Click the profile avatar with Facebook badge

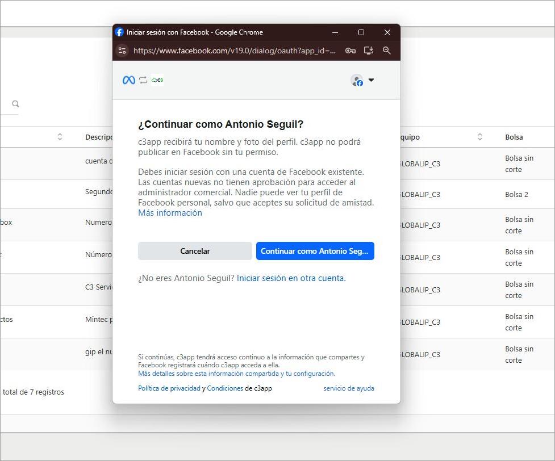357,81
